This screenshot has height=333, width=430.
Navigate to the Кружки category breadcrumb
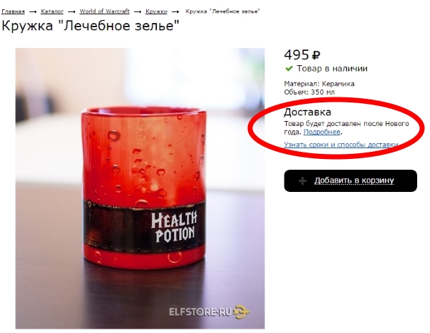point(156,11)
